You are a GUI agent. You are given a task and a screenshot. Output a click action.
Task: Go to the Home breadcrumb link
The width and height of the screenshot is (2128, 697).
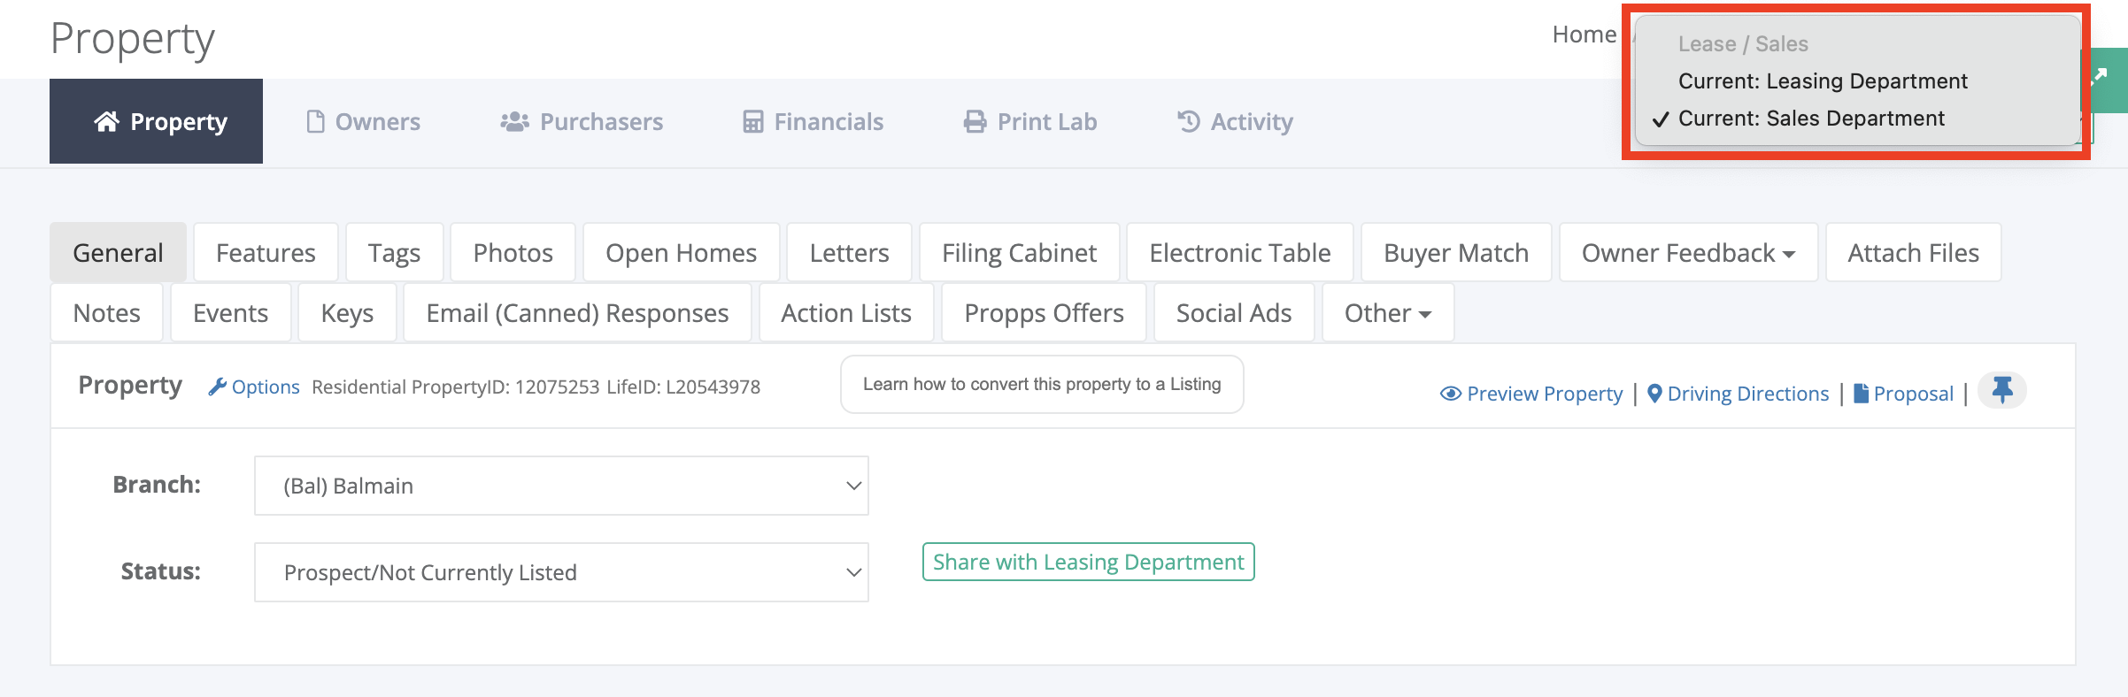(1584, 34)
